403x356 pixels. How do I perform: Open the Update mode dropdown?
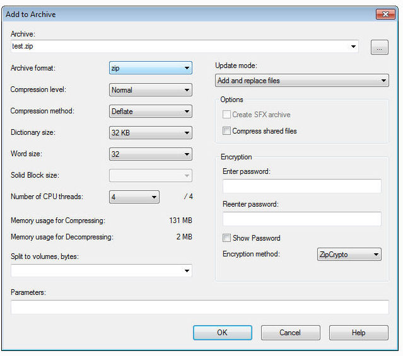(x=301, y=81)
